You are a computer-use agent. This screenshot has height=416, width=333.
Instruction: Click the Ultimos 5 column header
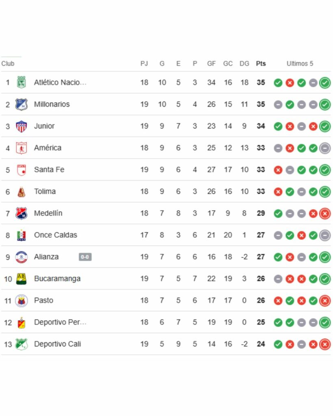click(300, 64)
